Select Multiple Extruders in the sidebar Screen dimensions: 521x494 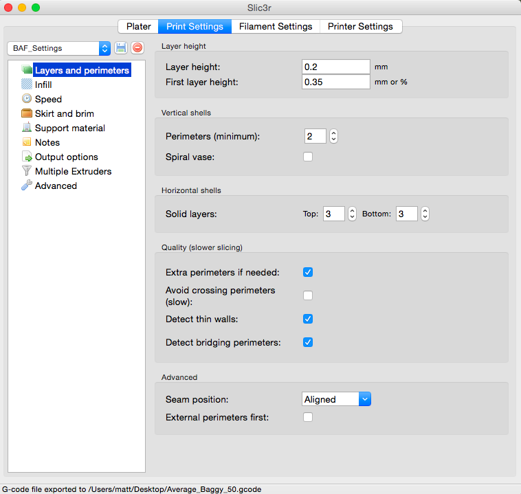point(73,171)
